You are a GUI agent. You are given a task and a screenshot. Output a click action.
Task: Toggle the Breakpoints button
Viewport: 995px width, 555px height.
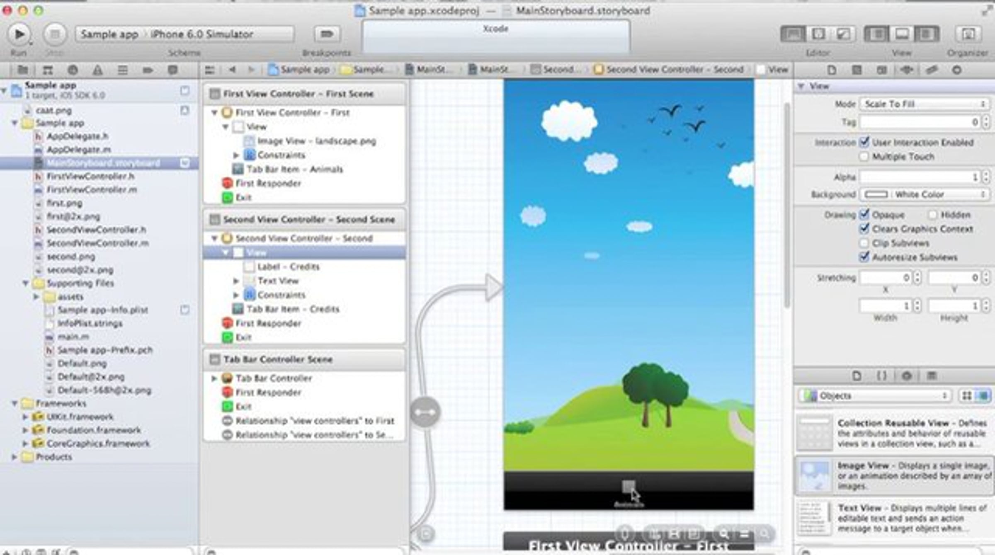(x=327, y=34)
